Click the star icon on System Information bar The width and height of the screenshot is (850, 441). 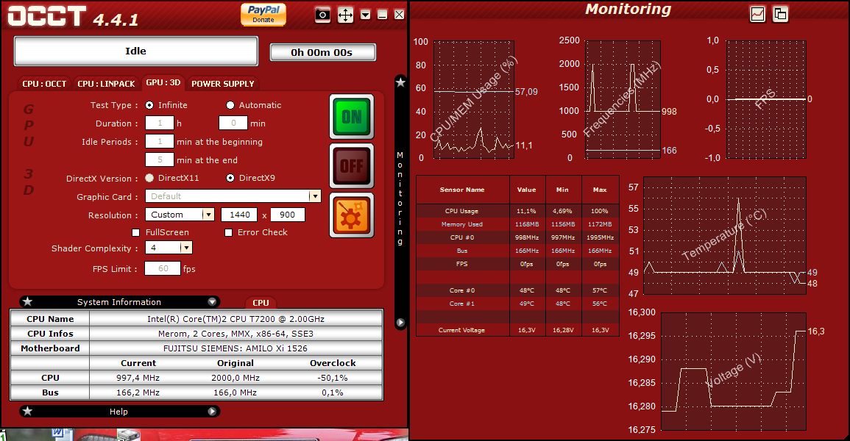click(x=28, y=302)
